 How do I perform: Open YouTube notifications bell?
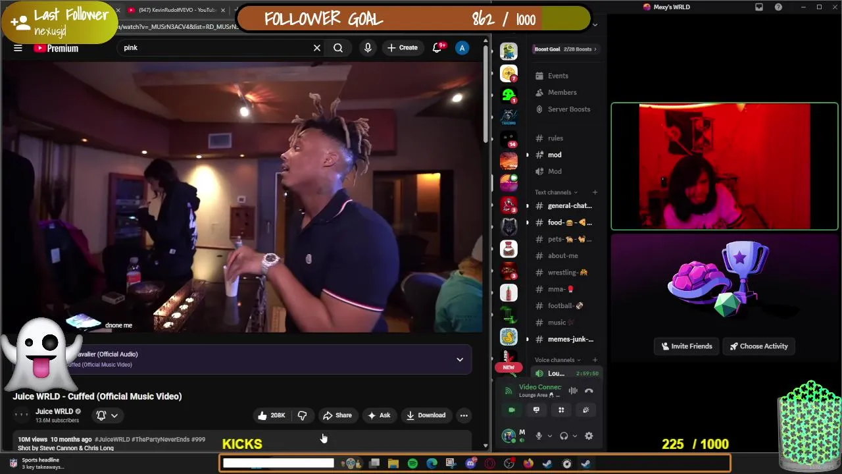(437, 48)
